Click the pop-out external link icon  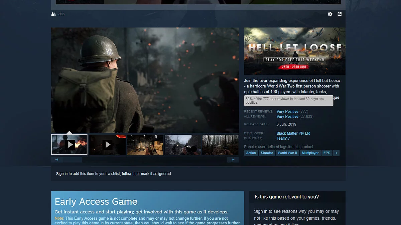[x=340, y=14]
